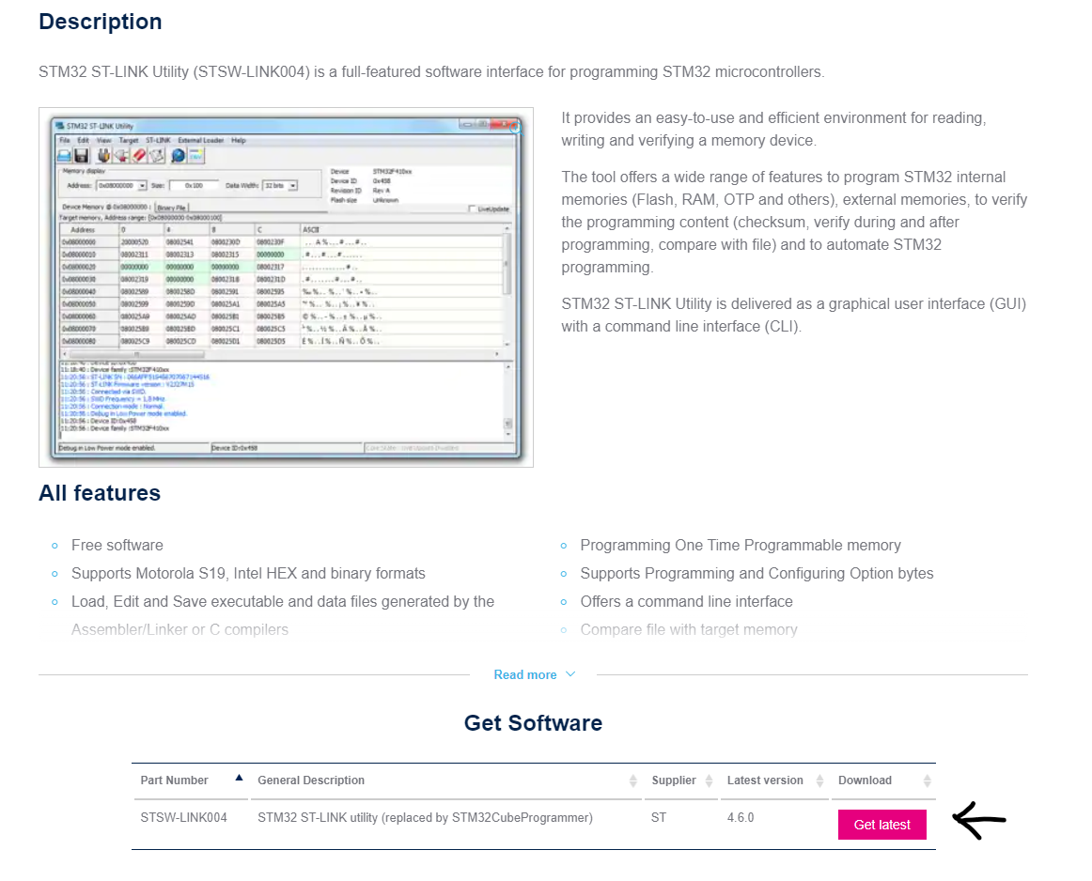
Task: Click the faded 'Compare file with target memory' item
Action: point(689,630)
